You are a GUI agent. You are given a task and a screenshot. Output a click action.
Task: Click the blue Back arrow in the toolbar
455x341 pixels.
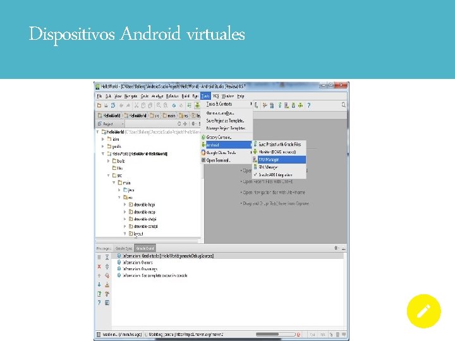click(174, 105)
